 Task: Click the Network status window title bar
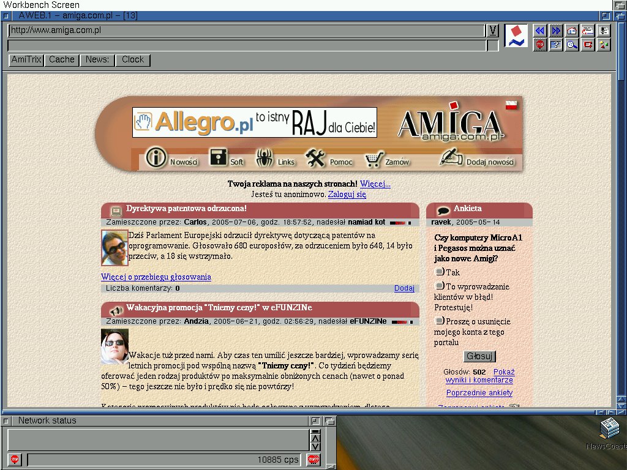160,420
